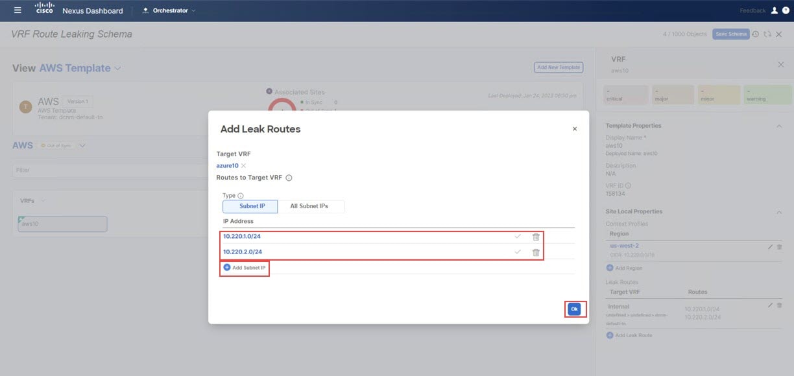
Task: Click the Nexus Dashboard title
Action: tap(93, 10)
